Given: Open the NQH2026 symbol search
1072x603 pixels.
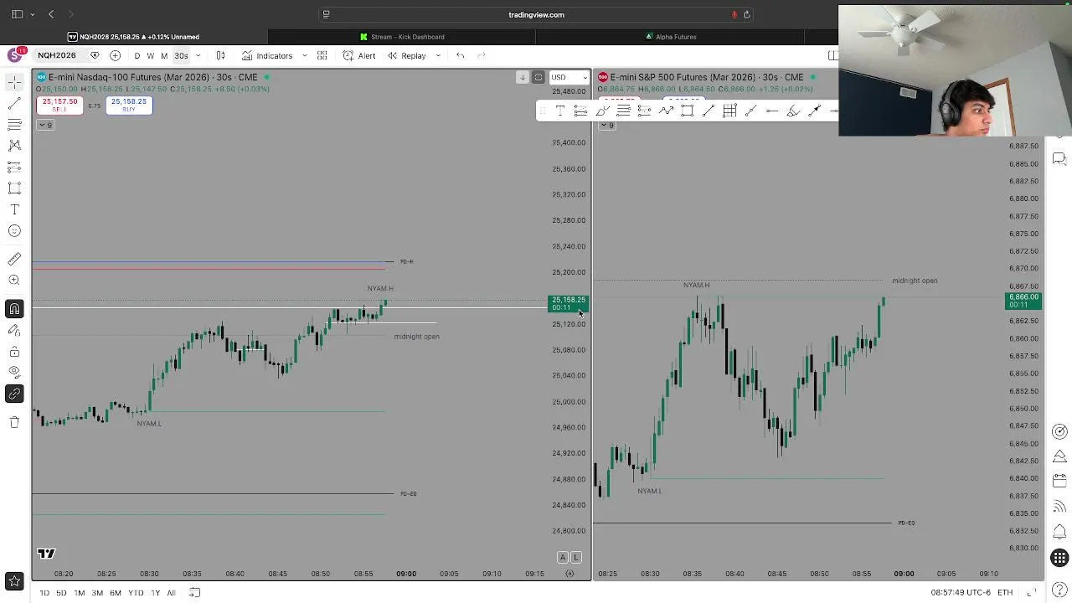Looking at the screenshot, I should point(56,55).
